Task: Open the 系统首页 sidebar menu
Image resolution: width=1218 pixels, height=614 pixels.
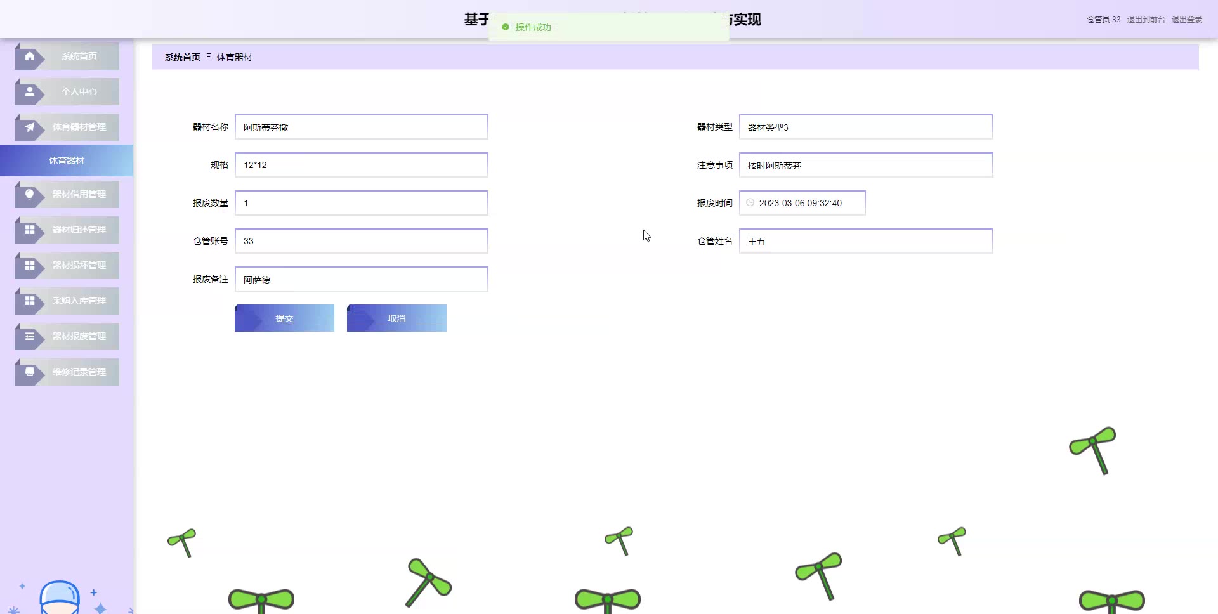Action: pos(67,56)
